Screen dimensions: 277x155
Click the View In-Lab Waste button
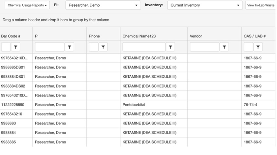261,6
